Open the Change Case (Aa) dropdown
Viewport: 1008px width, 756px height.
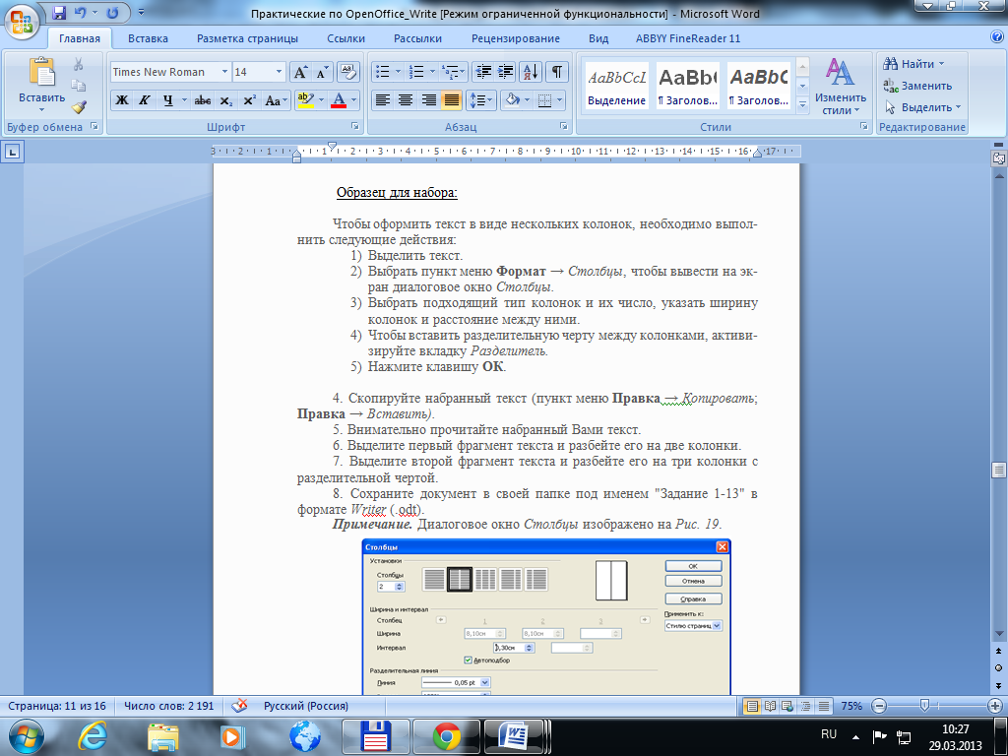277,100
